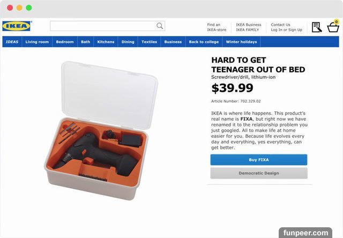Image resolution: width=343 pixels, height=238 pixels.
Task: Click the IKEA logo
Action: click(x=17, y=26)
